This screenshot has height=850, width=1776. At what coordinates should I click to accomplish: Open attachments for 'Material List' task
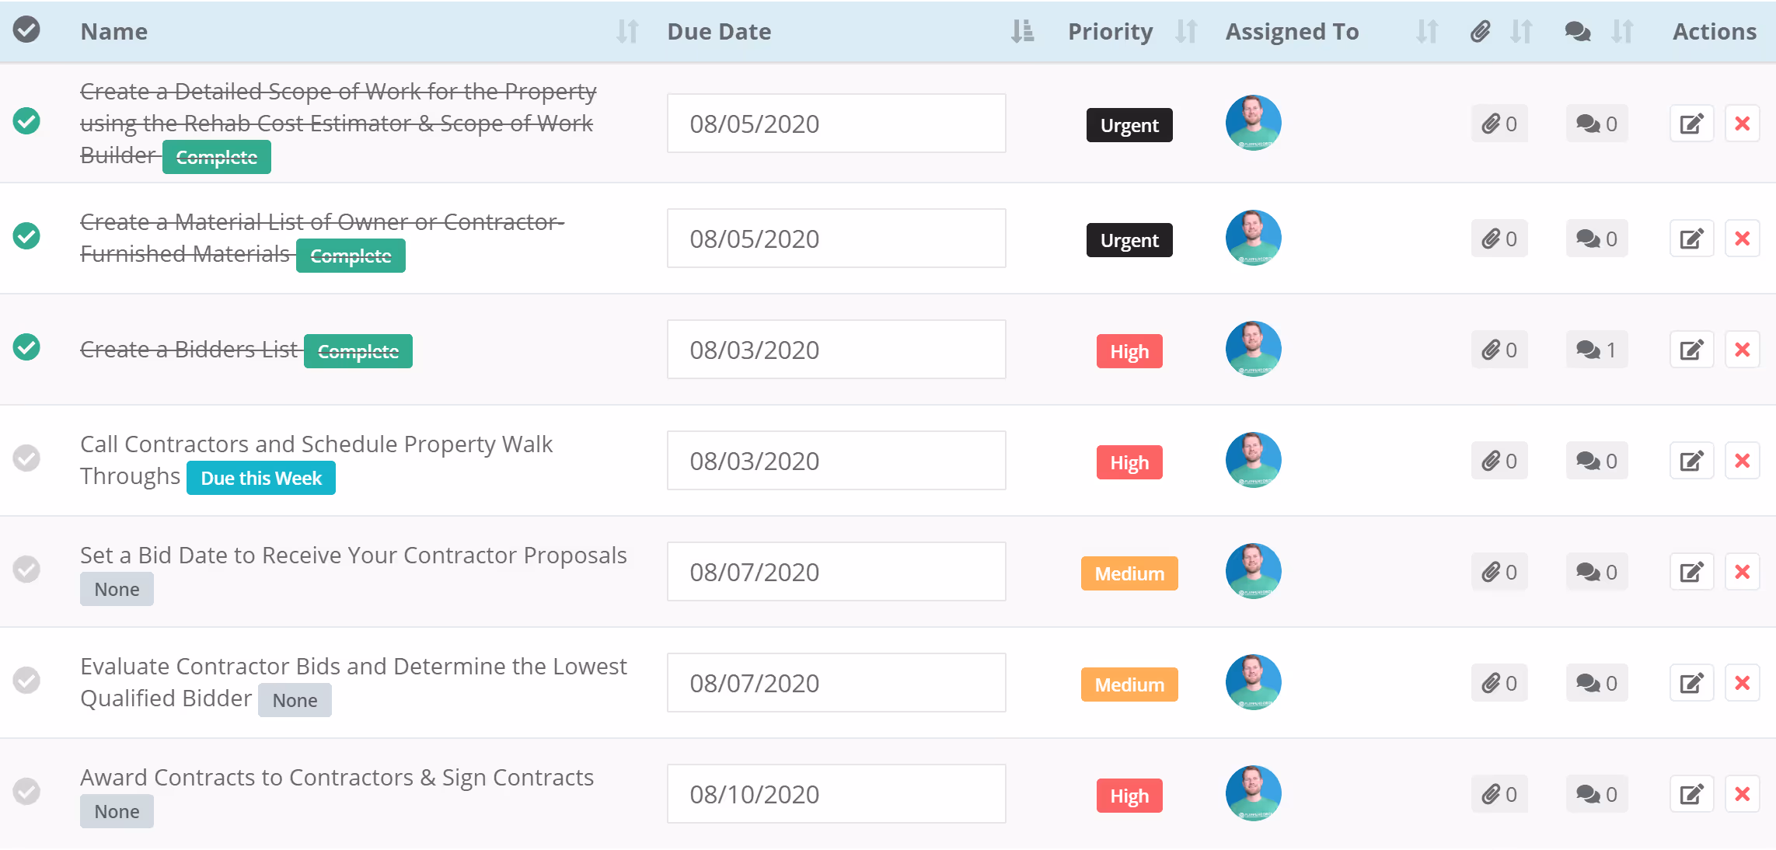coord(1499,239)
